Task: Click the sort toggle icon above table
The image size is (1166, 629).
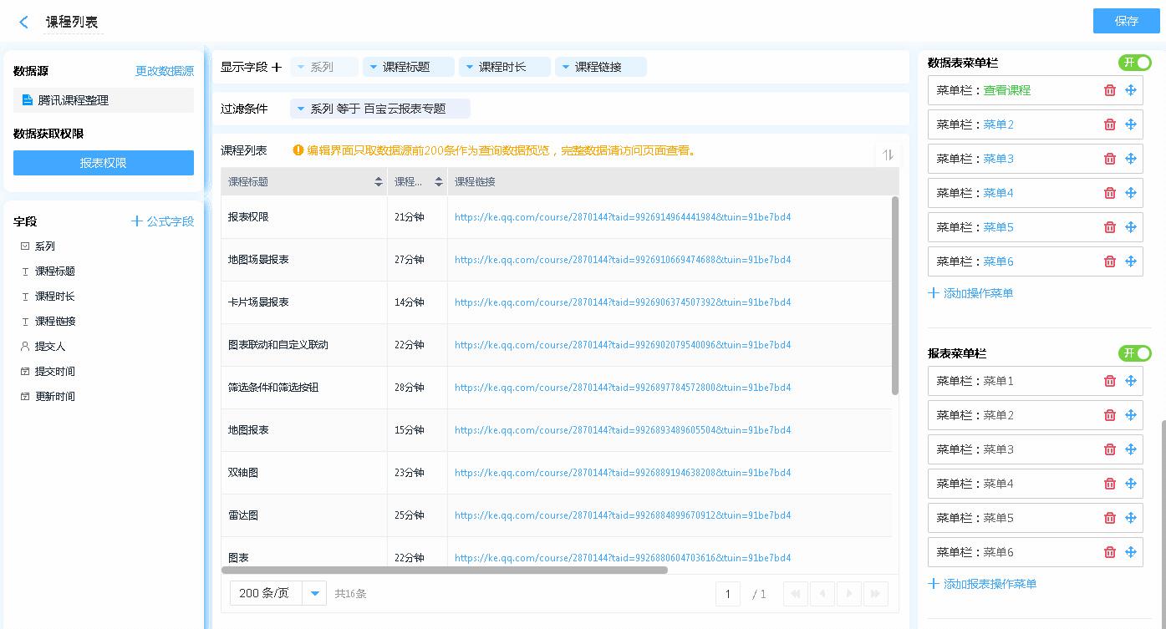Action: pos(888,155)
